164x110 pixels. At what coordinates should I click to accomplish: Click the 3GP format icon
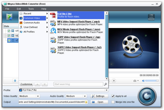(x=53, y=40)
